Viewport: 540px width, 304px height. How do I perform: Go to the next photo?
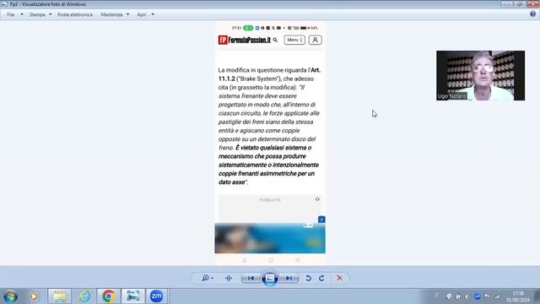(x=289, y=278)
